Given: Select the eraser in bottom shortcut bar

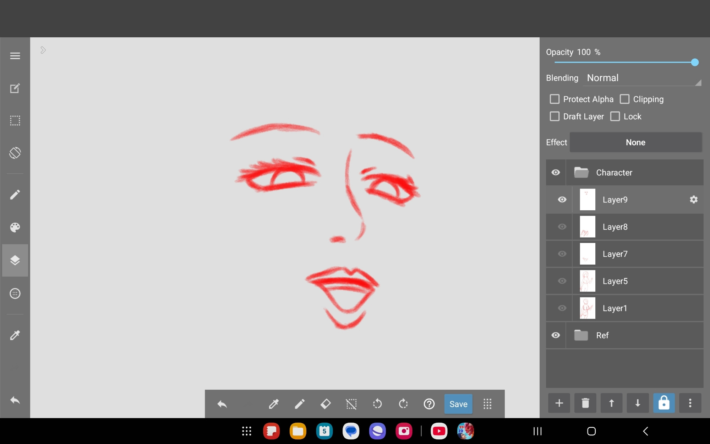Looking at the screenshot, I should point(326,404).
